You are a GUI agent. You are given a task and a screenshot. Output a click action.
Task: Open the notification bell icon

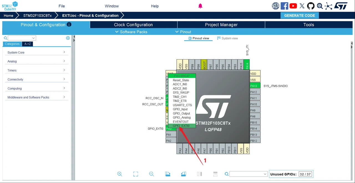click(200, 6)
